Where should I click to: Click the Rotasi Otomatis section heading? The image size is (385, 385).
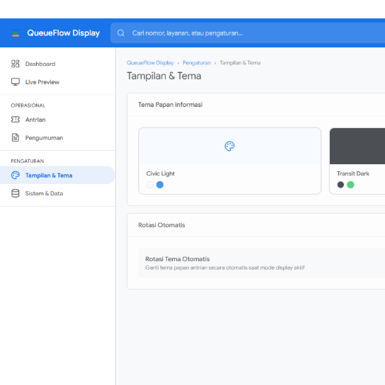[161, 225]
